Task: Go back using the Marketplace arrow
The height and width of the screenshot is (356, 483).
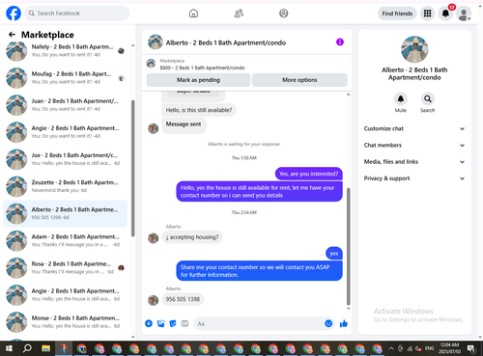Action: tap(12, 35)
